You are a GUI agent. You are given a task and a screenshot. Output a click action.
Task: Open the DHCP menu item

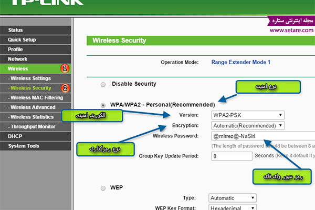click(x=35, y=136)
